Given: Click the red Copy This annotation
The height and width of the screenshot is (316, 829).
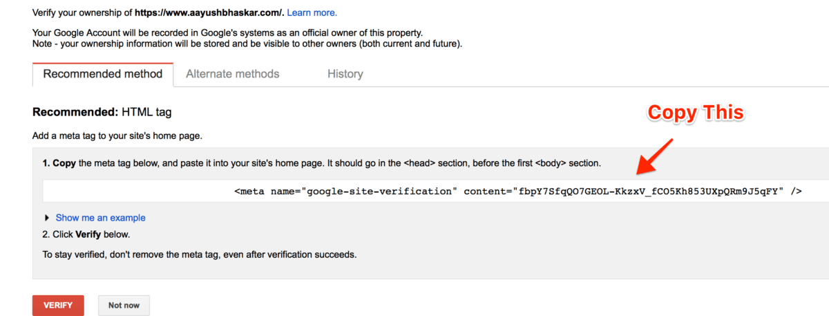Looking at the screenshot, I should click(695, 113).
